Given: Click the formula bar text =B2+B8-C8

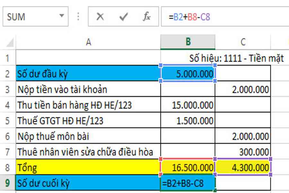Looking at the screenshot, I should click(x=189, y=17).
